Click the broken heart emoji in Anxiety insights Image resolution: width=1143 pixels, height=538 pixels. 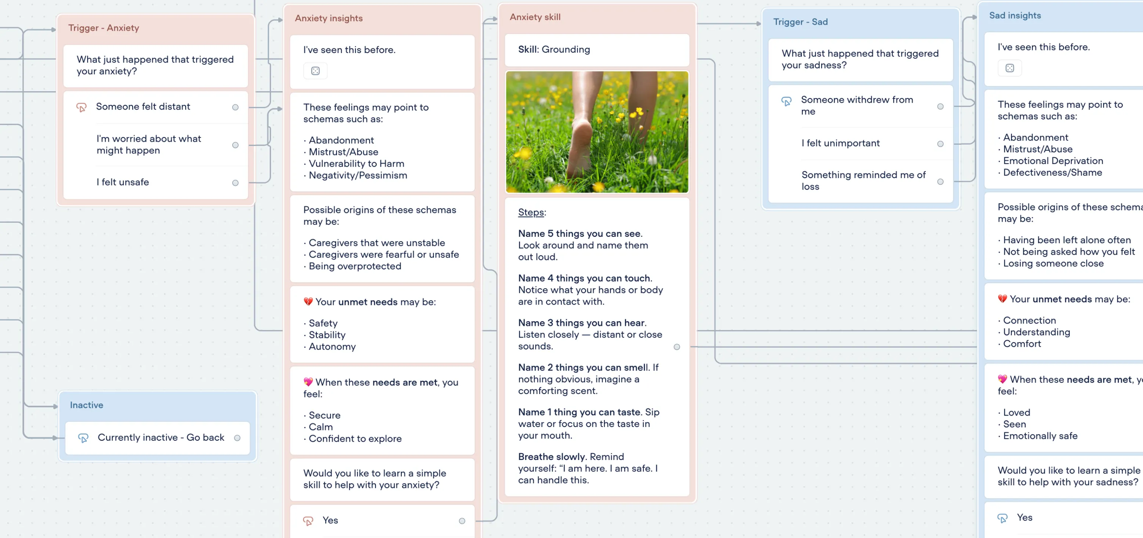(x=308, y=302)
